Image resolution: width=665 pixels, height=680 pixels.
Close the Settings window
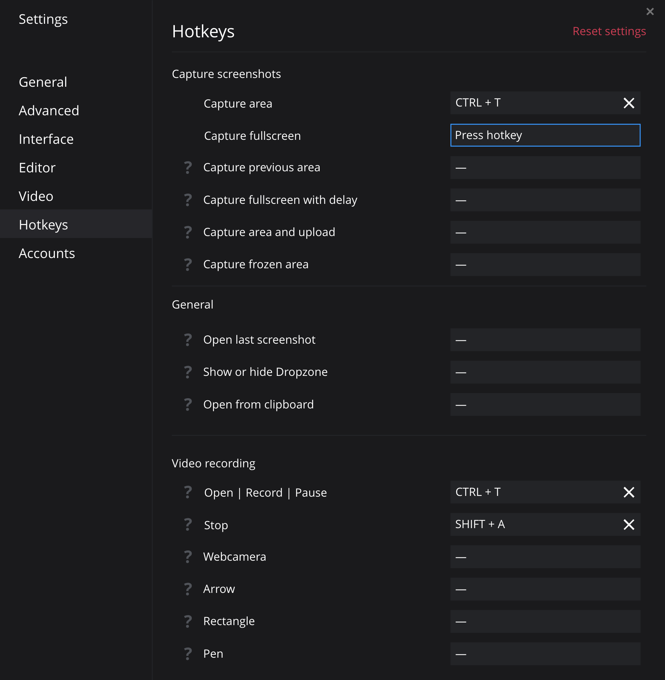click(650, 12)
